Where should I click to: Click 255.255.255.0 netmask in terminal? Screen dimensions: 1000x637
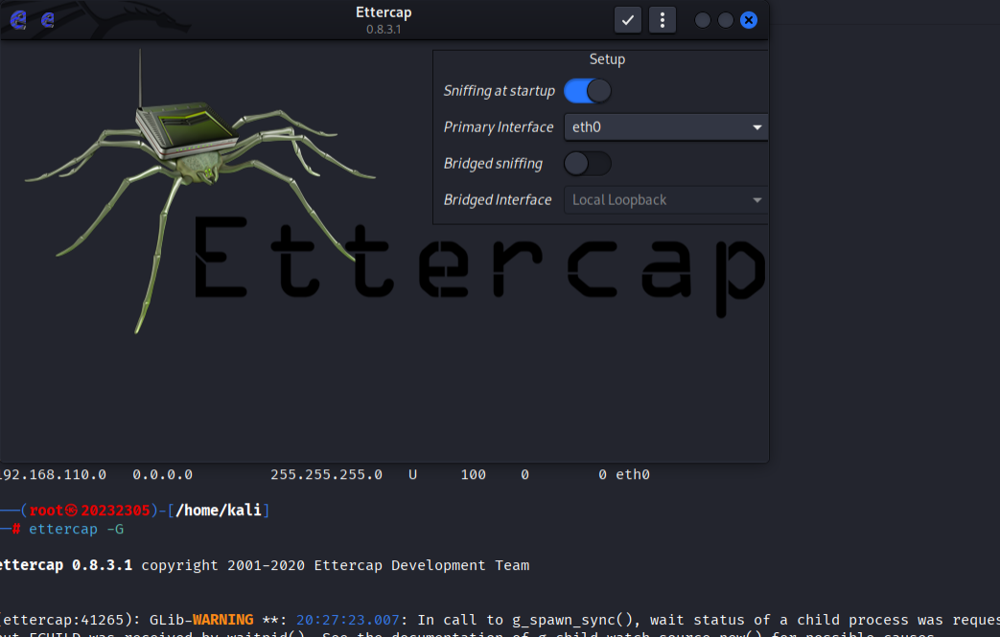point(327,474)
